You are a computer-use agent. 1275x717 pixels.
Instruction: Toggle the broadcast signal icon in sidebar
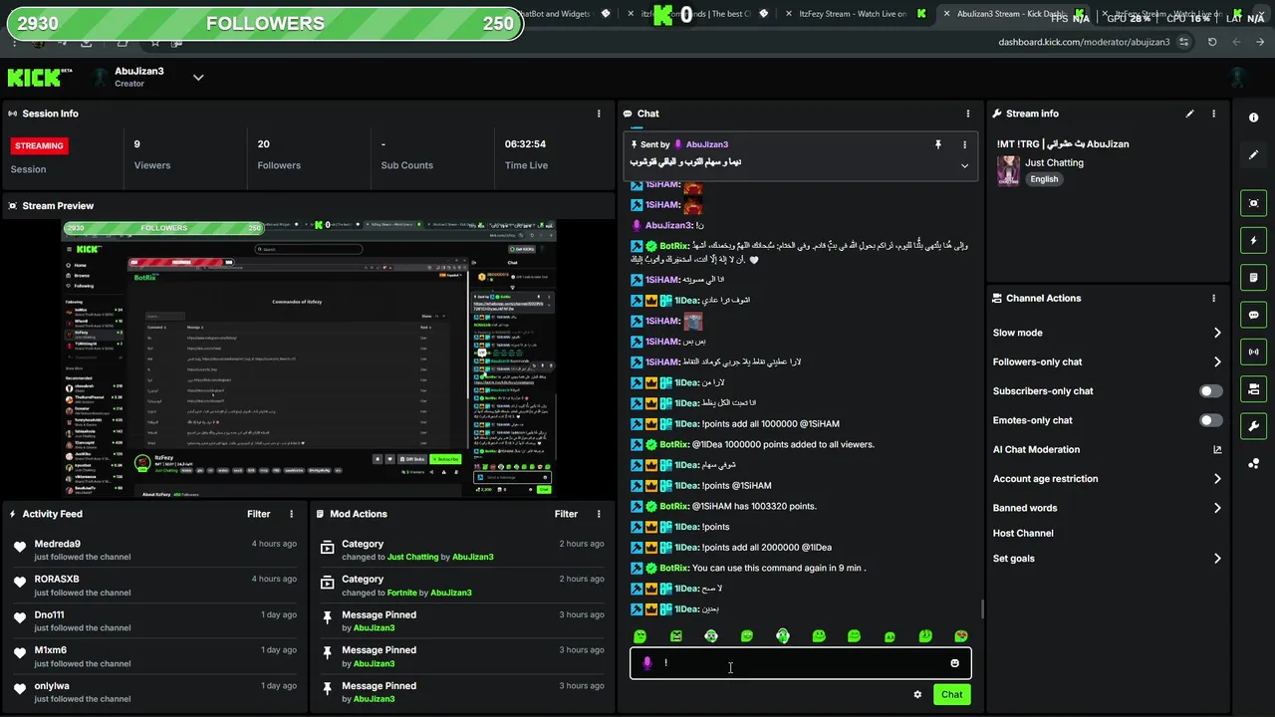click(1253, 352)
